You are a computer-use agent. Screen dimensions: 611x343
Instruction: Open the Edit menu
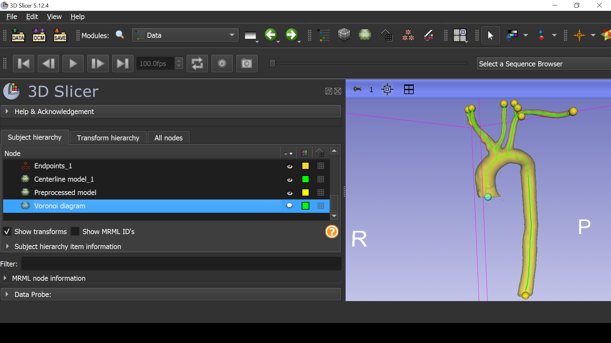(x=32, y=17)
